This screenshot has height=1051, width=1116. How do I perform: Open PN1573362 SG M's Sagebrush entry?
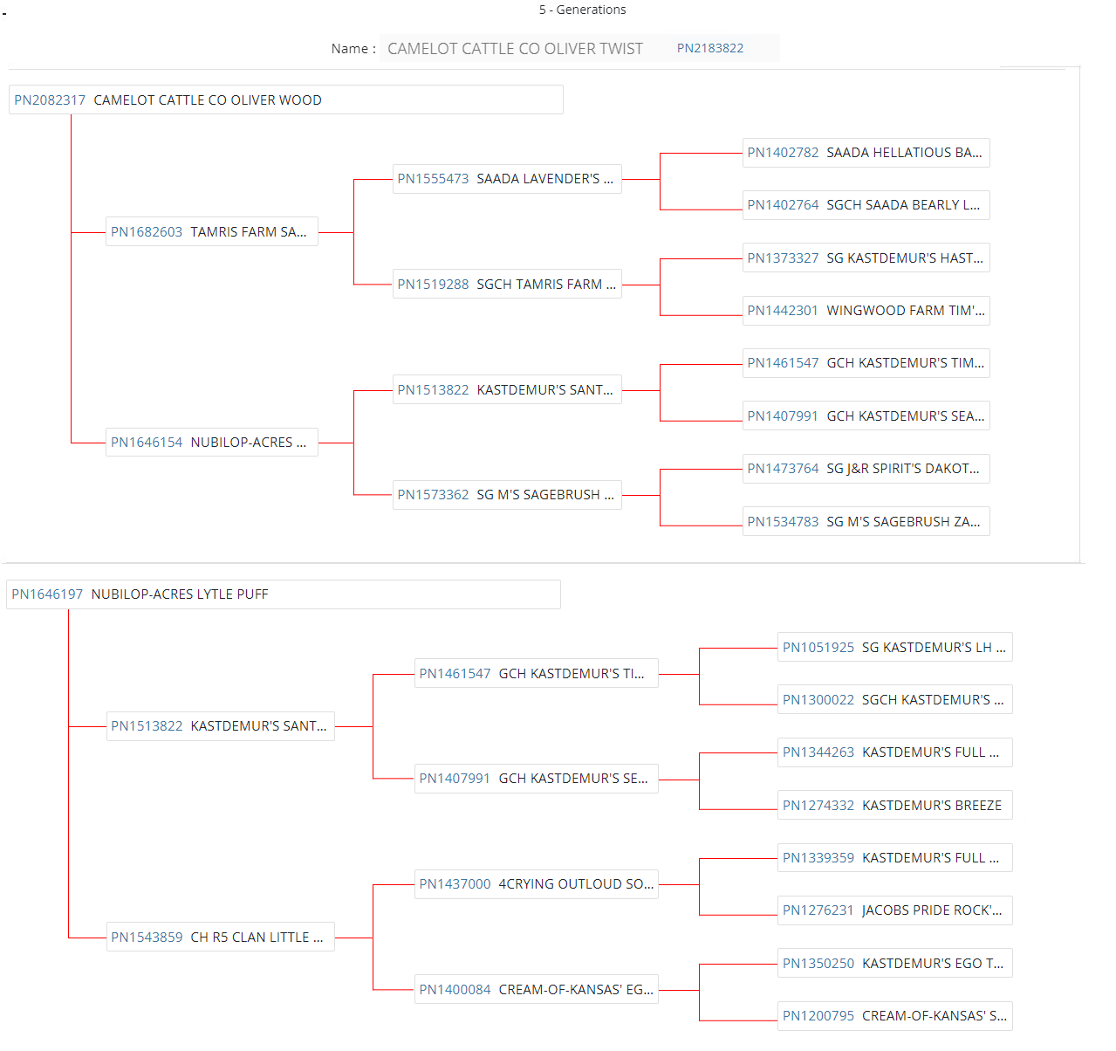coord(433,495)
